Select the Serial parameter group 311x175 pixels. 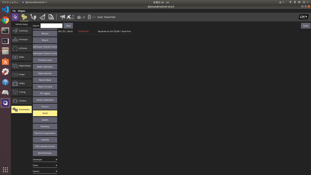click(45, 113)
